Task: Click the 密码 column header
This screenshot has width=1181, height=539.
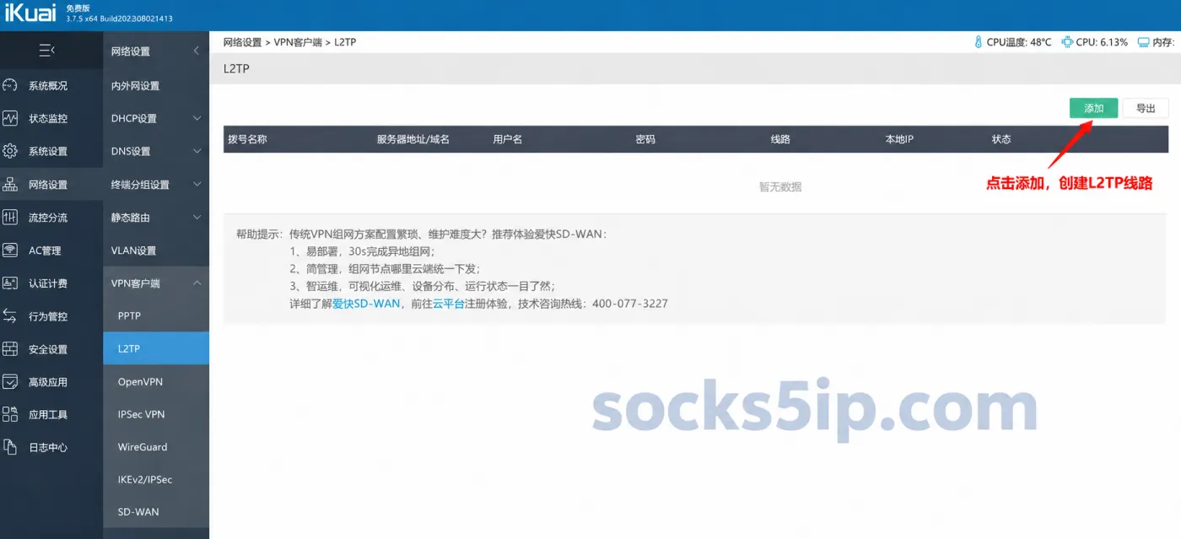Action: [645, 139]
